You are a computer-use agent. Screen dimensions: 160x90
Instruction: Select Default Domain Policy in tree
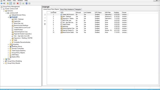pos(19,15)
